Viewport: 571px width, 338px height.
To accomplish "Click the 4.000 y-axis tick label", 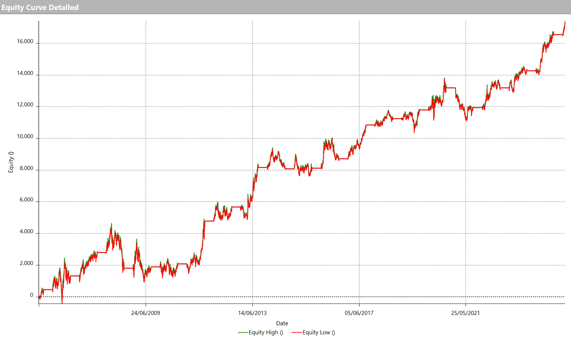I will tap(26, 232).
